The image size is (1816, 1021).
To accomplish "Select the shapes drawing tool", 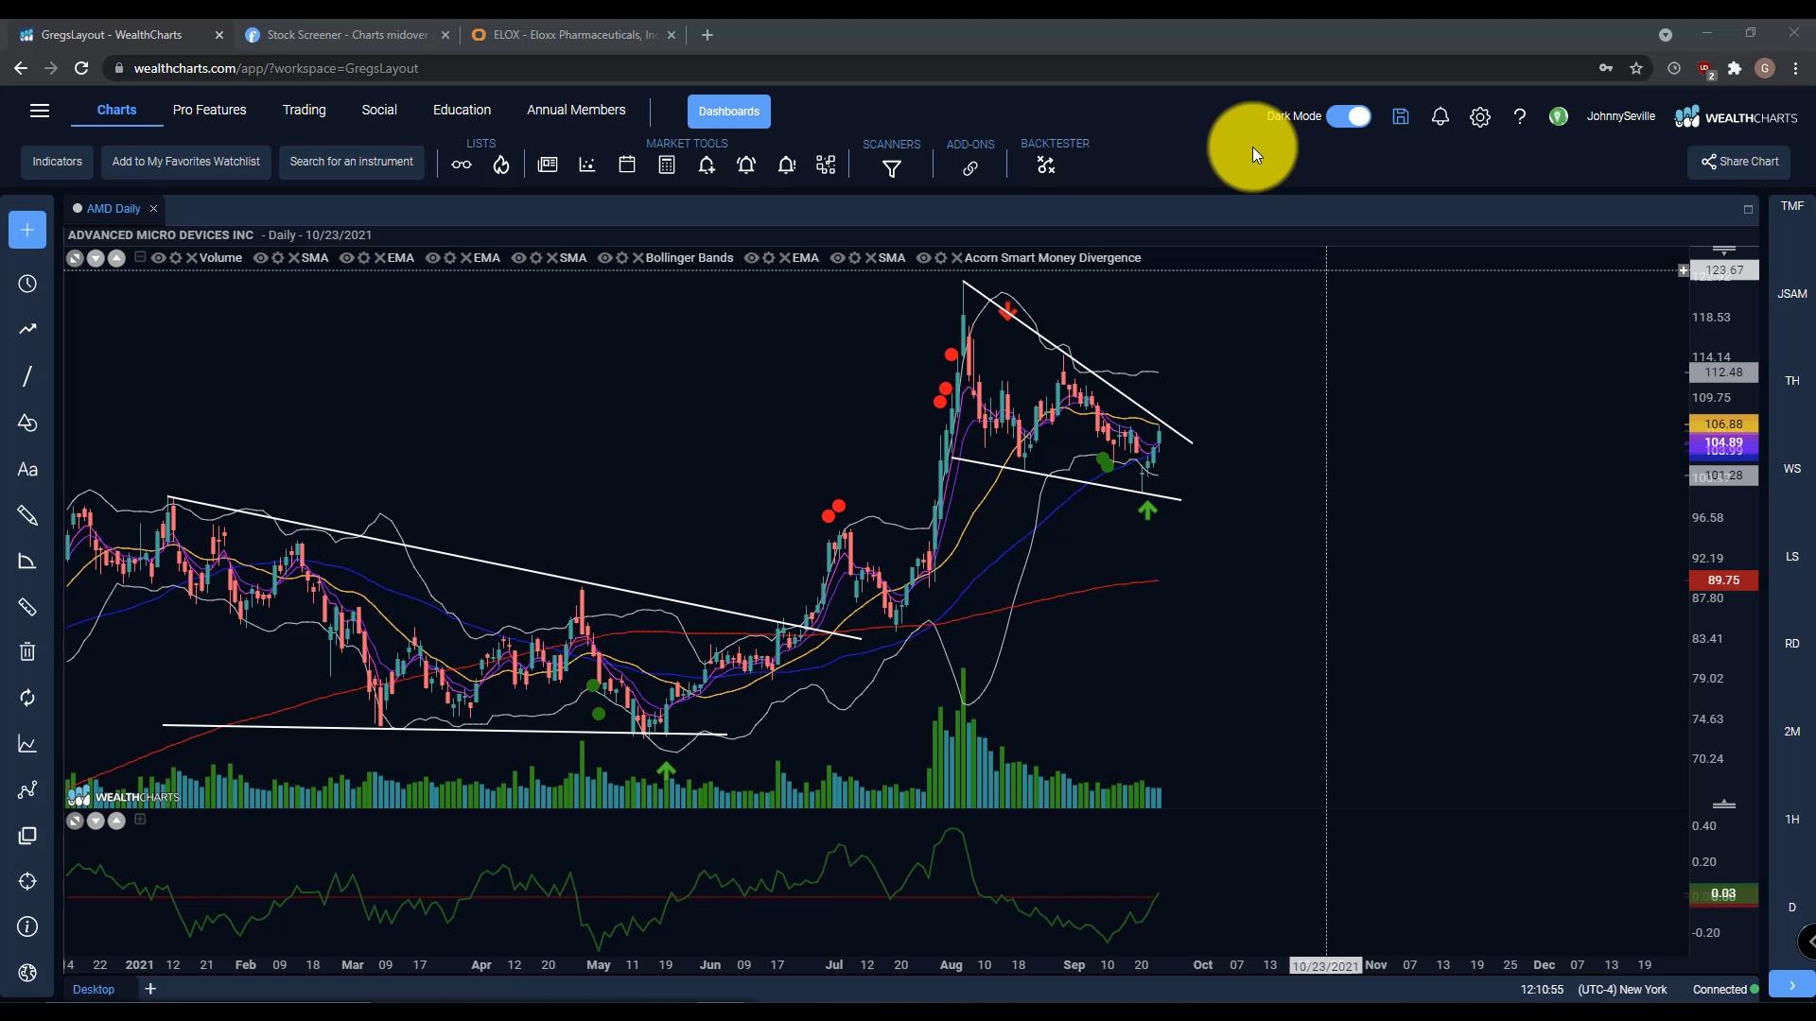I will click(27, 423).
